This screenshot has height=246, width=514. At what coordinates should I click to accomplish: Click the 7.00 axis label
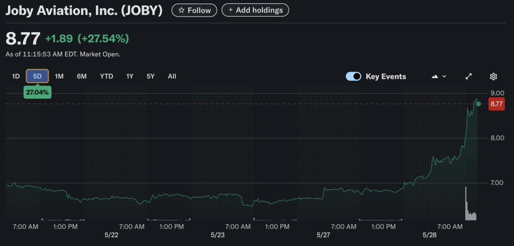[497, 182]
